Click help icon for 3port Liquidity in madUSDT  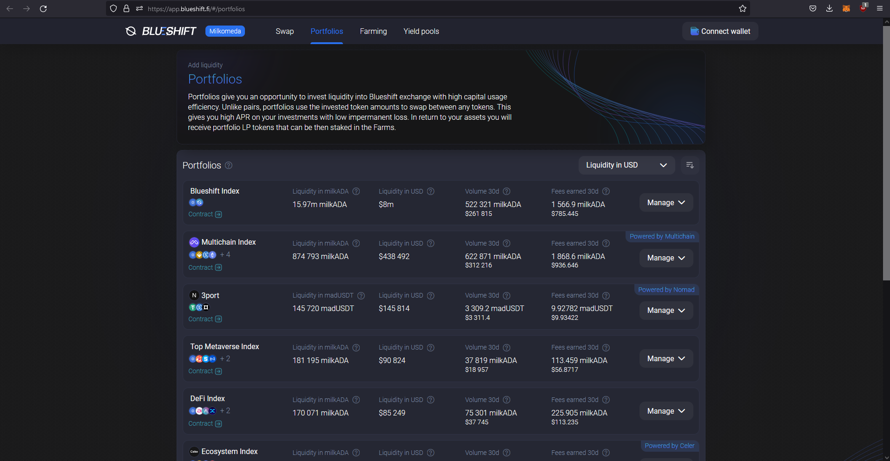(361, 296)
